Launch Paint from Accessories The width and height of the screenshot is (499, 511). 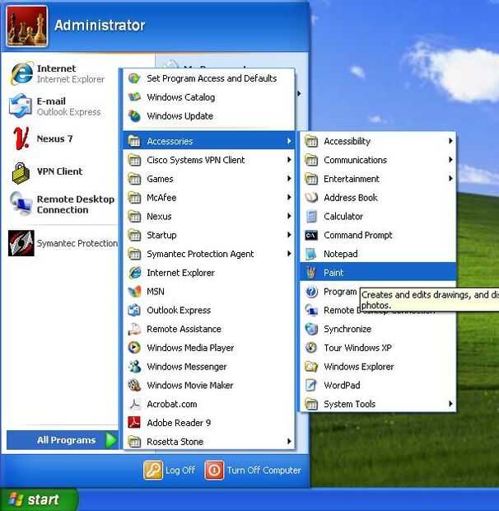[x=378, y=273]
